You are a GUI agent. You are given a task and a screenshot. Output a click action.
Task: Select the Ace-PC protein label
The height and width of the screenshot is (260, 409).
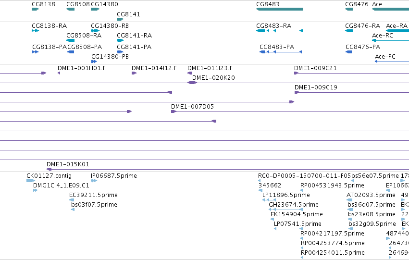385,57
